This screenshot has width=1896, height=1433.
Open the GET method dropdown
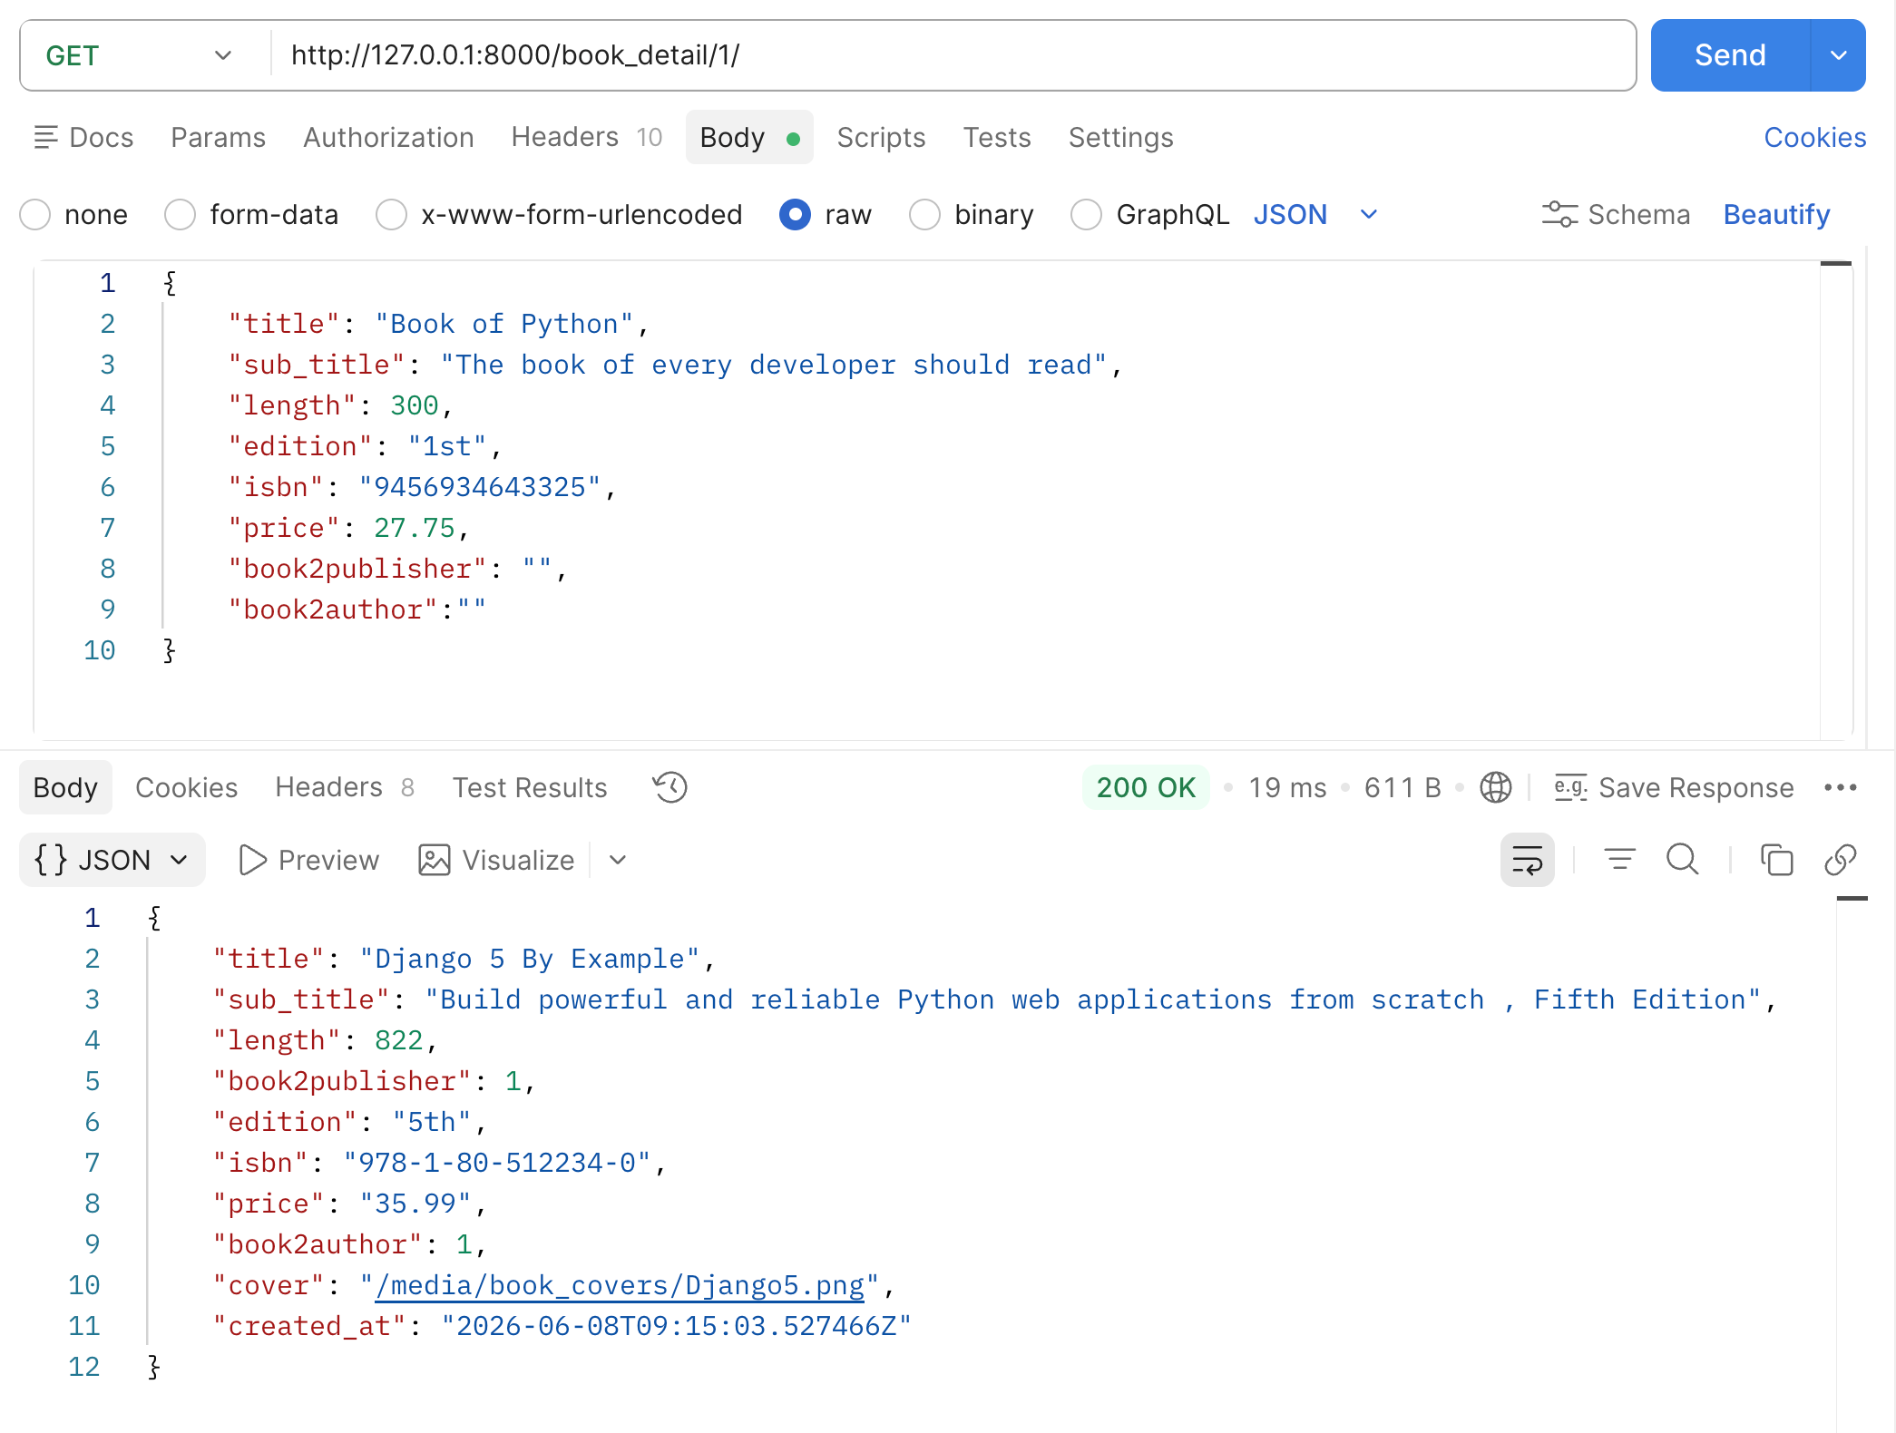141,55
